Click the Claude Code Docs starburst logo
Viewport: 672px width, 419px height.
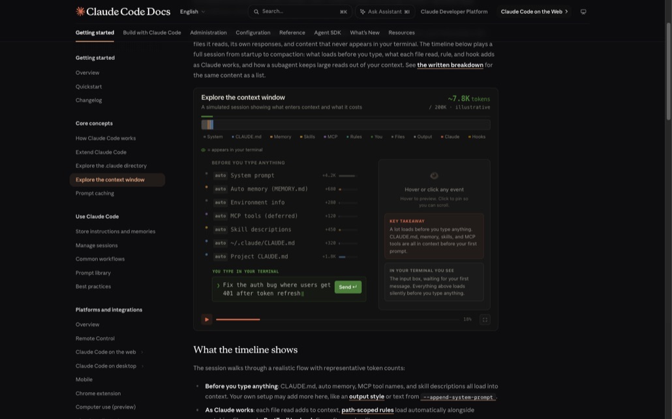pos(80,12)
